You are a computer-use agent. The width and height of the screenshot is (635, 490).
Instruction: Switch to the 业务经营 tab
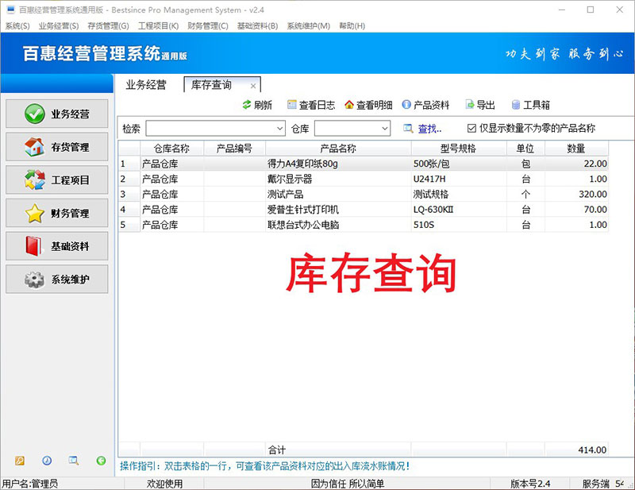[x=146, y=85]
